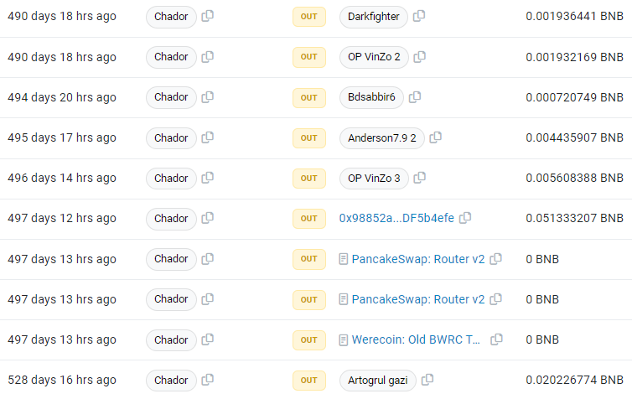632x399 pixels.
Task: Click the Chador tag in 495 days row
Action: click(x=171, y=137)
